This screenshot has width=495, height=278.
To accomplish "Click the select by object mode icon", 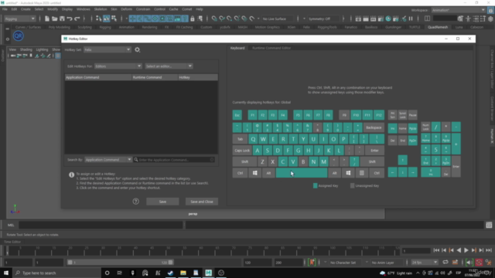I will 107,19.
